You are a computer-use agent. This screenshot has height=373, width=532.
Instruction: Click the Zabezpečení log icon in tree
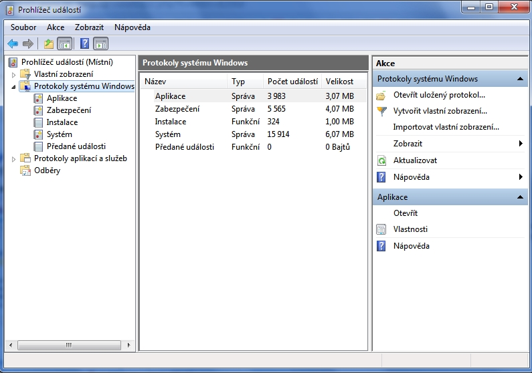pos(38,110)
